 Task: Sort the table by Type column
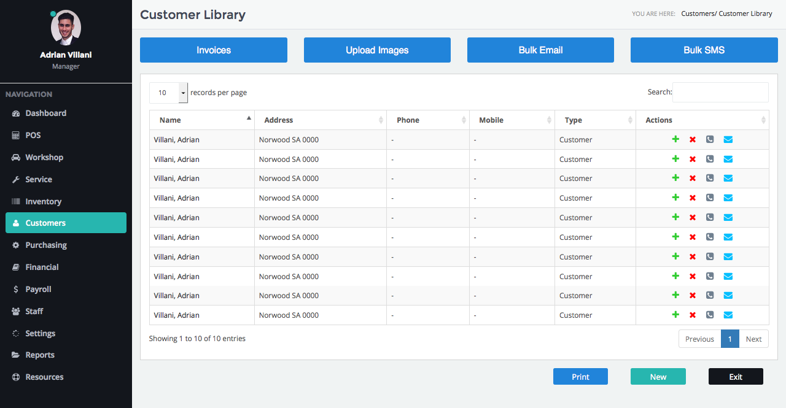[x=594, y=120]
